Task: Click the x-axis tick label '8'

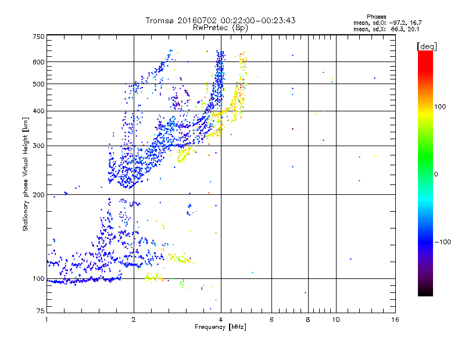Action: pyautogui.click(x=308, y=320)
